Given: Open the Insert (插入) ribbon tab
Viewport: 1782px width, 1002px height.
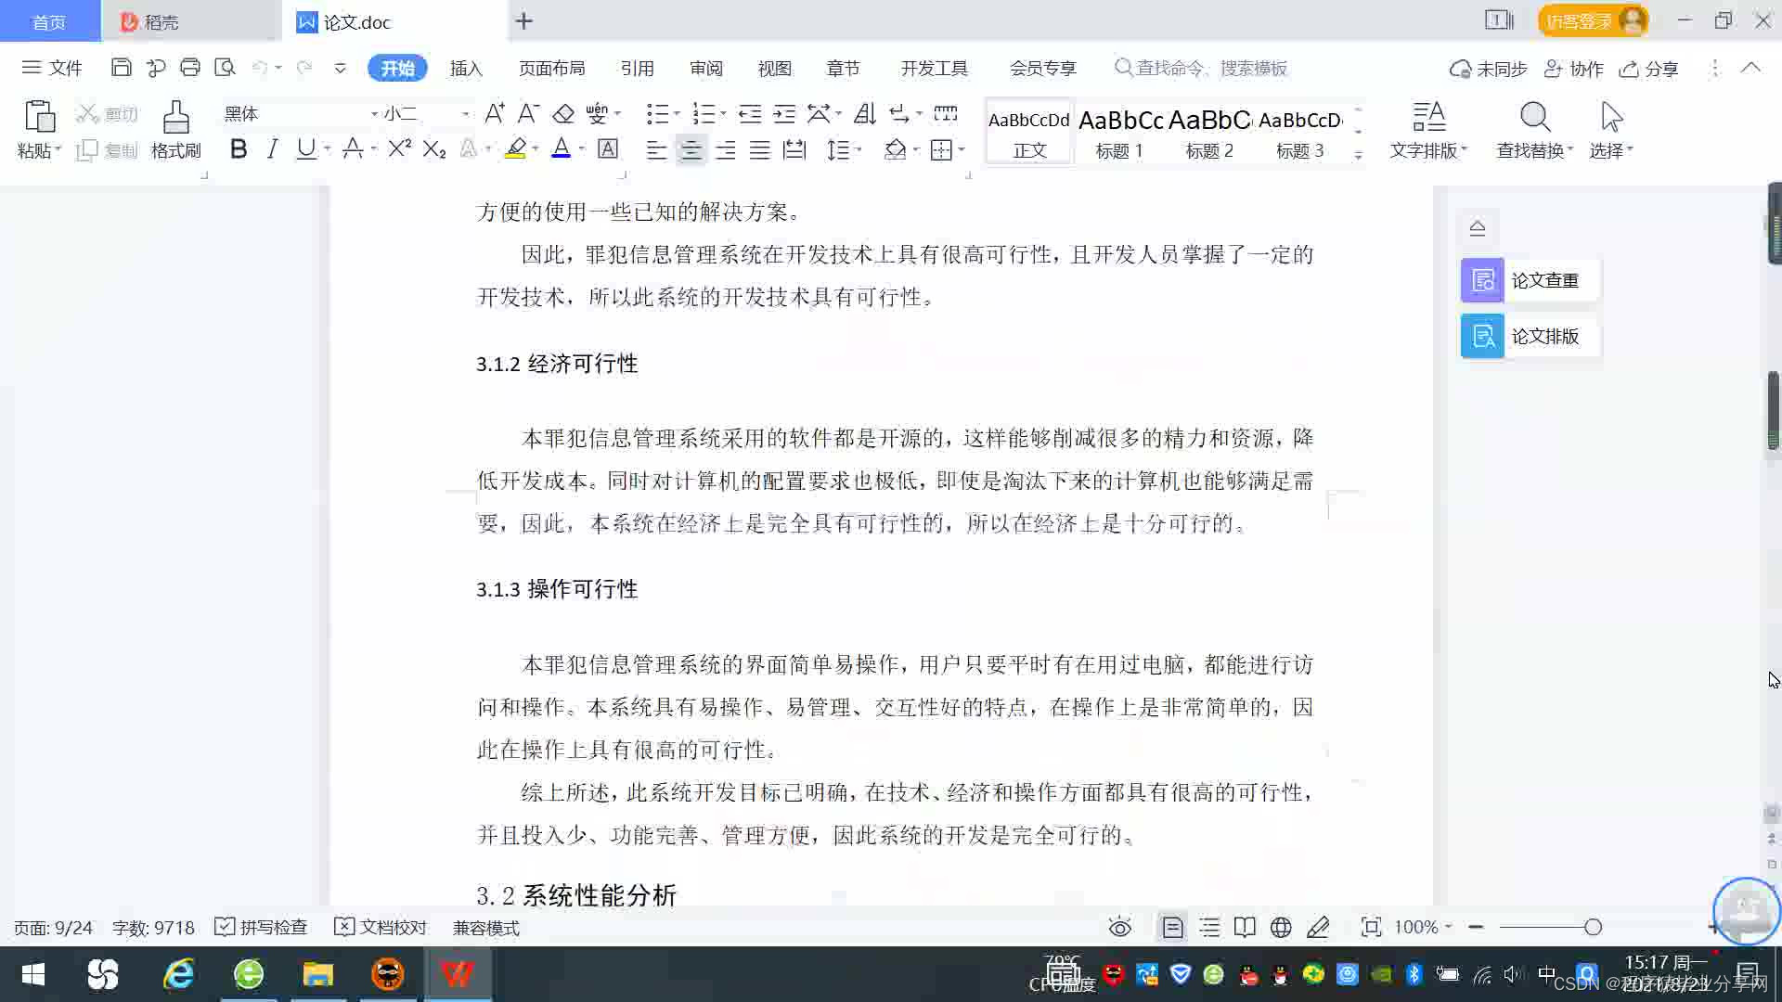Looking at the screenshot, I should (466, 69).
